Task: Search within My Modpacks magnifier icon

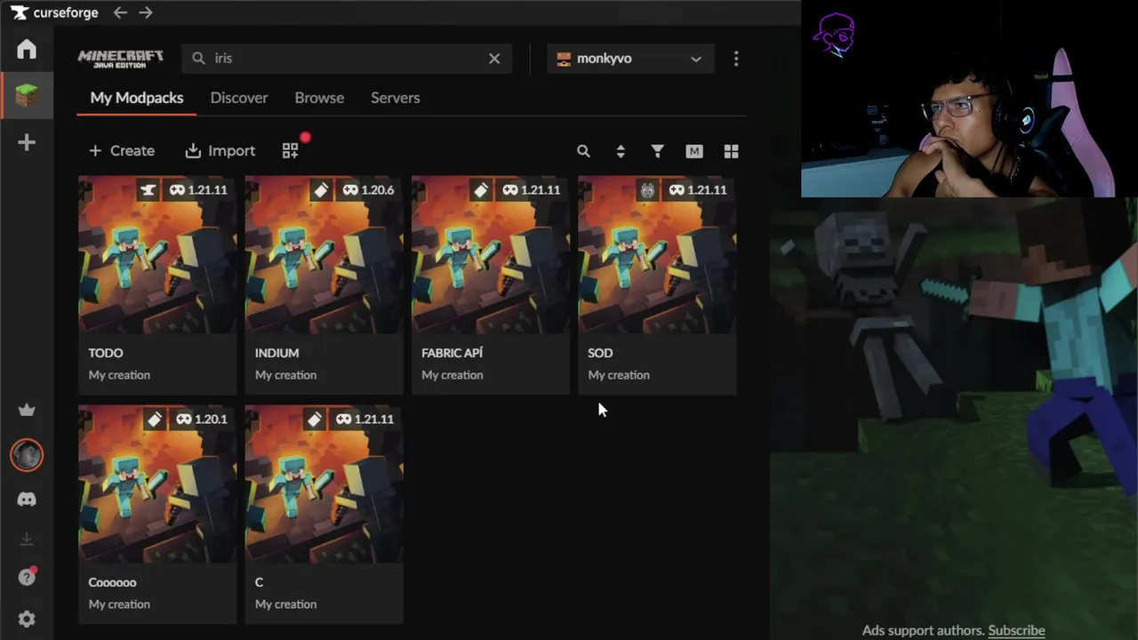Action: [583, 151]
